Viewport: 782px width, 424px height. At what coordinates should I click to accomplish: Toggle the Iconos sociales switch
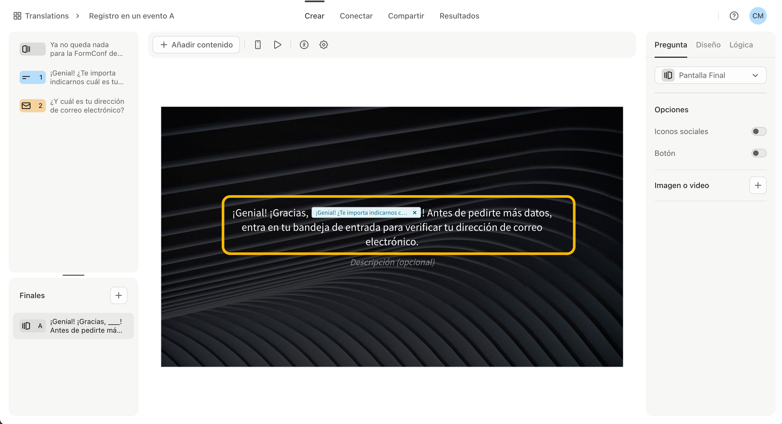click(759, 131)
